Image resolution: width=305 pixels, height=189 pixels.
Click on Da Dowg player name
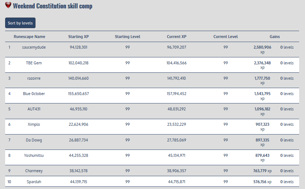tap(34, 140)
